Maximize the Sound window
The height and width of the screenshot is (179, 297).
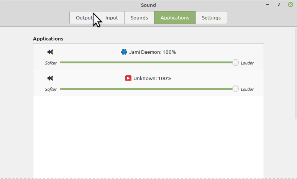click(x=279, y=5)
